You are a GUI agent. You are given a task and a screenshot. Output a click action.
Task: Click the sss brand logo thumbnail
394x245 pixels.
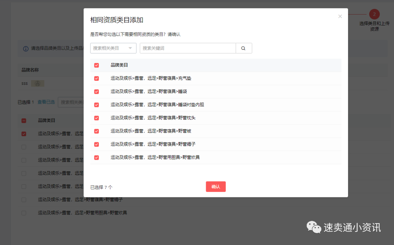click(38, 83)
